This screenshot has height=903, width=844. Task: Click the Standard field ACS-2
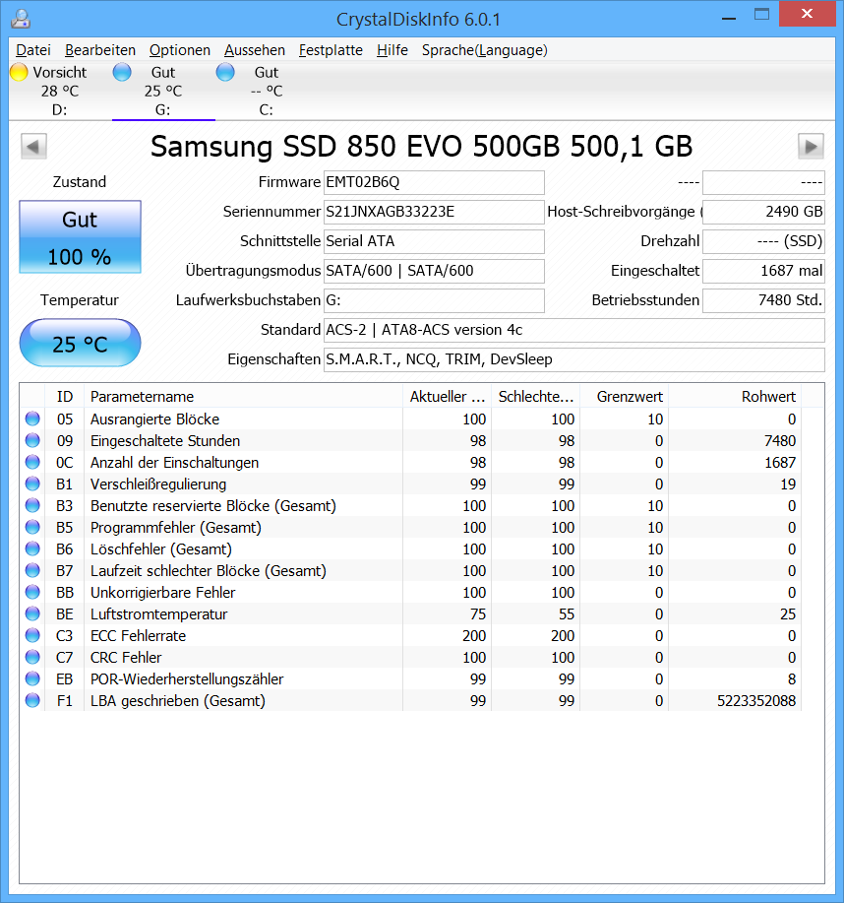pyautogui.click(x=573, y=330)
